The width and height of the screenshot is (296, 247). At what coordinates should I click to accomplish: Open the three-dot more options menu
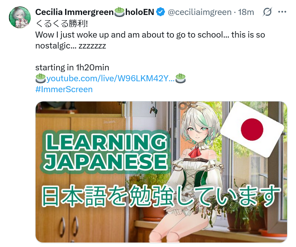(x=282, y=12)
